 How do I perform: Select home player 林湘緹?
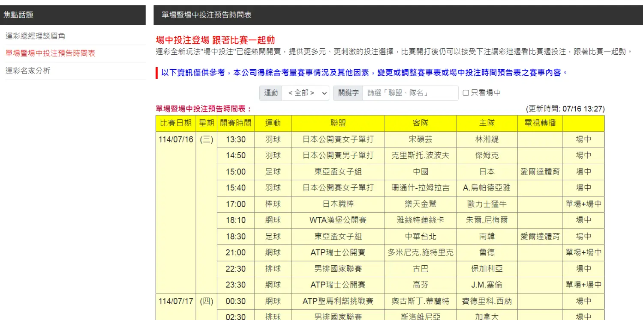[487, 139]
